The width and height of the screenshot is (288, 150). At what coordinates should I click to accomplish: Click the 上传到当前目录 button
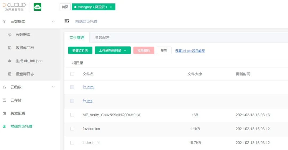pyautogui.click(x=113, y=50)
